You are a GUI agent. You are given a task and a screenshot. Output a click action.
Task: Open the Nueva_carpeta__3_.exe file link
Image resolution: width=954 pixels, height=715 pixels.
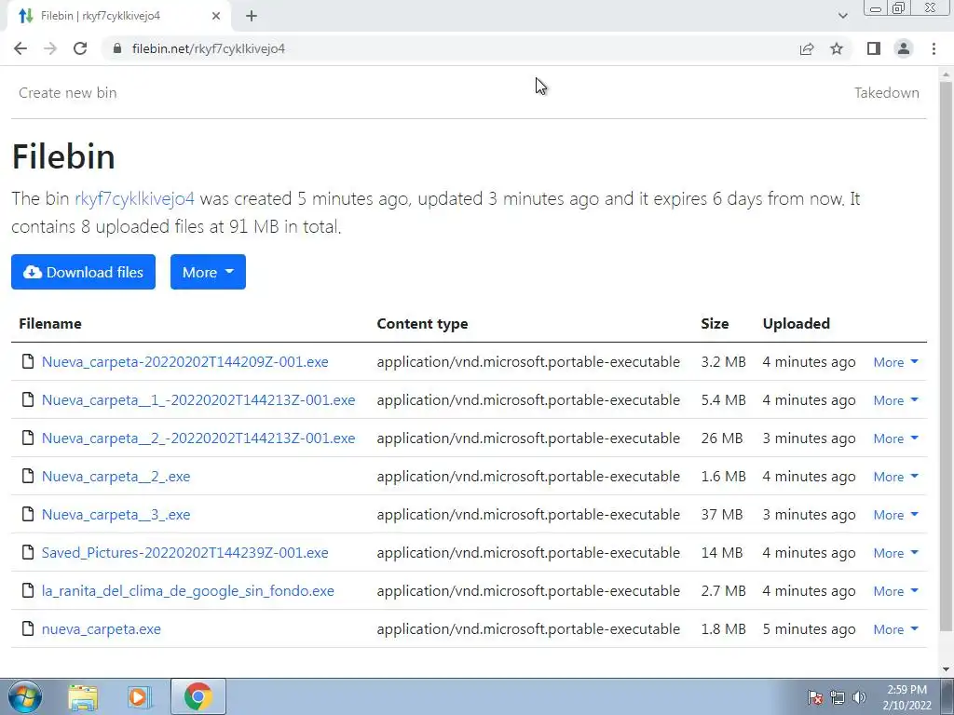(116, 515)
